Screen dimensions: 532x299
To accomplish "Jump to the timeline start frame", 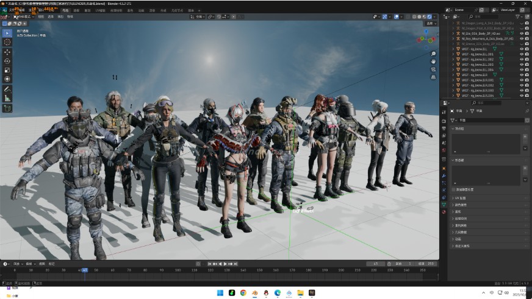I will pyautogui.click(x=210, y=264).
